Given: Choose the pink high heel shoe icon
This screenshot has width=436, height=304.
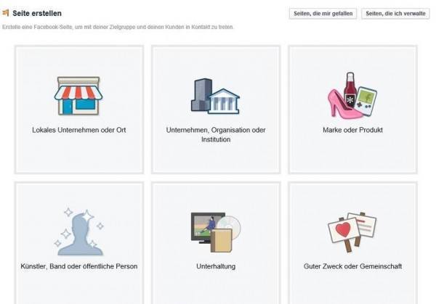Looking at the screenshot, I should coord(342,104).
